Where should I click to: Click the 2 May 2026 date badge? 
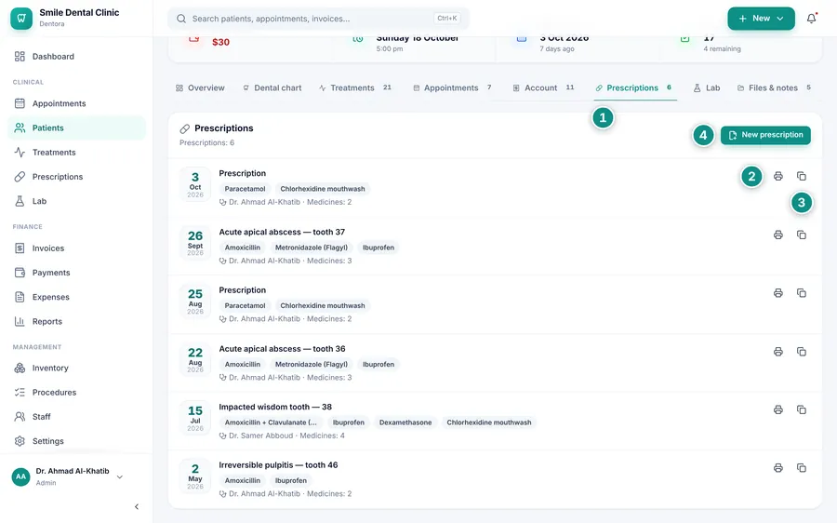(x=195, y=476)
